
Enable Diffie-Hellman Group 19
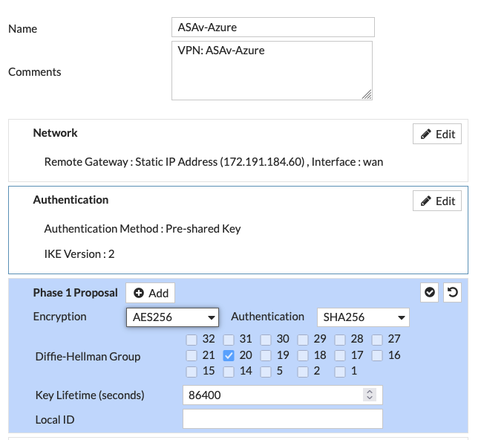pyautogui.click(x=266, y=355)
